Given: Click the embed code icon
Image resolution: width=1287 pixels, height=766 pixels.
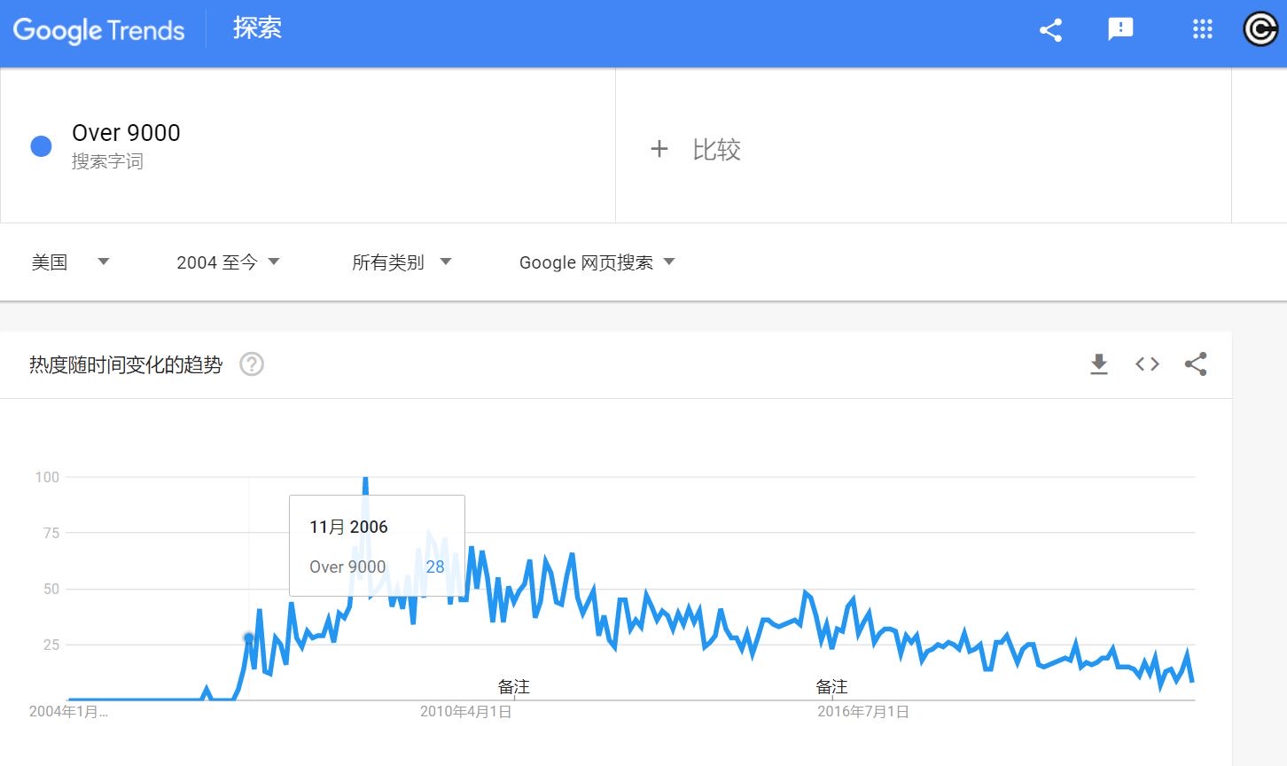Looking at the screenshot, I should [1147, 364].
